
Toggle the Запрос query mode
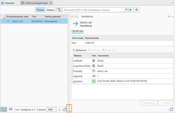tap(50, 10)
